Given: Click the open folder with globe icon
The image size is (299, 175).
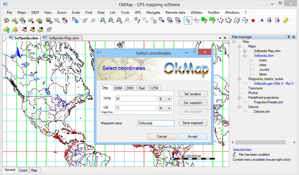Looking at the screenshot, I should click(15, 20).
